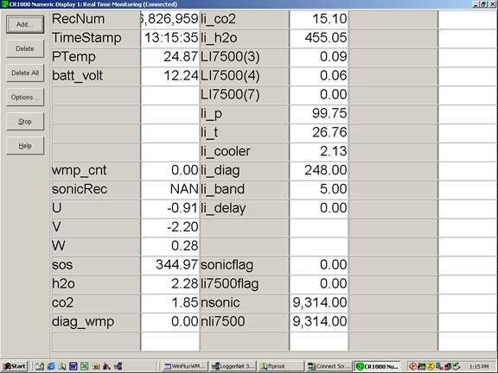
Task: Select the li_delay label cell
Action: click(x=245, y=208)
